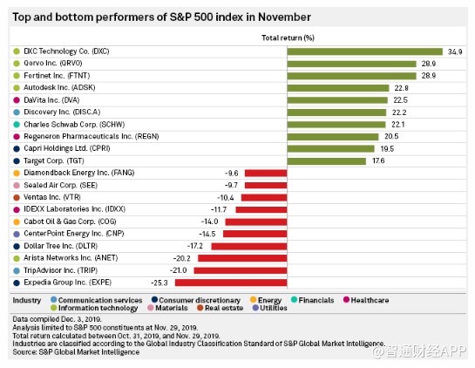The width and height of the screenshot is (475, 368).
Task: Click the Consumer discretionary legend dot
Action: pyautogui.click(x=154, y=299)
